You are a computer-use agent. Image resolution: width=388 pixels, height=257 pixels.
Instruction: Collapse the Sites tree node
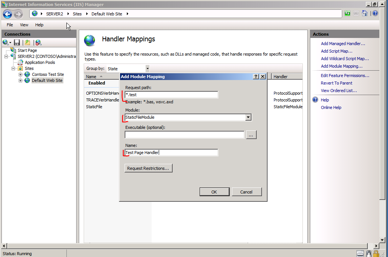click(14, 69)
